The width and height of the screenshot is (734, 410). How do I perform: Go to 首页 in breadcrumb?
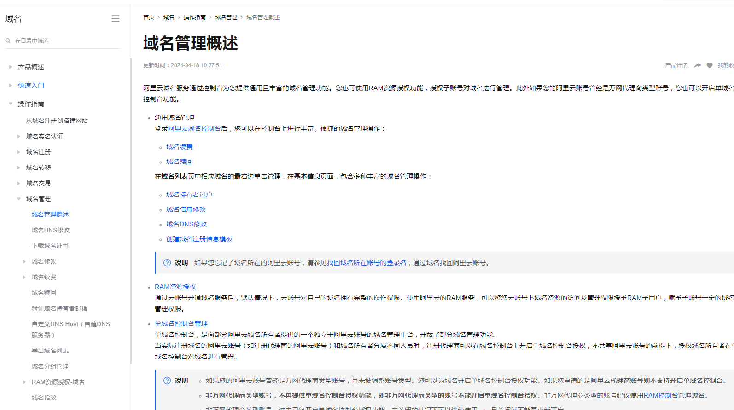tap(149, 17)
